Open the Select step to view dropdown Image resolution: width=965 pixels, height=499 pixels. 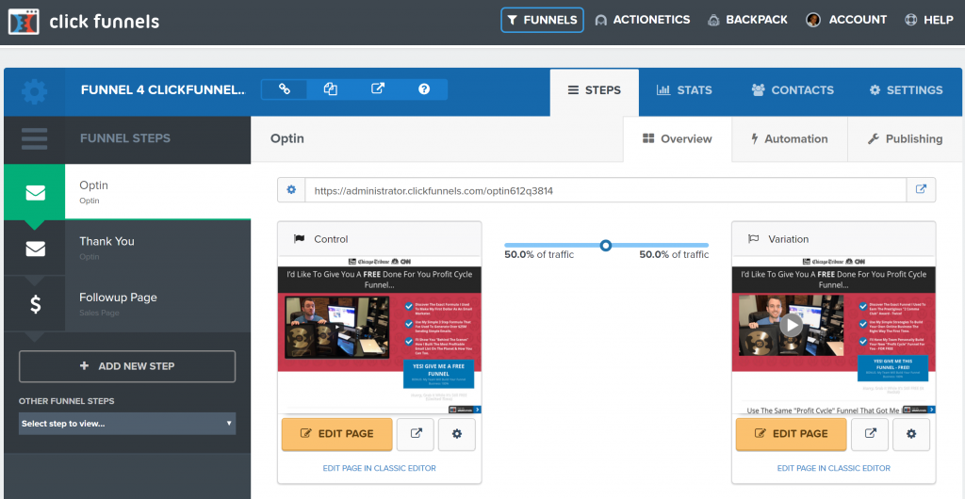[127, 424]
